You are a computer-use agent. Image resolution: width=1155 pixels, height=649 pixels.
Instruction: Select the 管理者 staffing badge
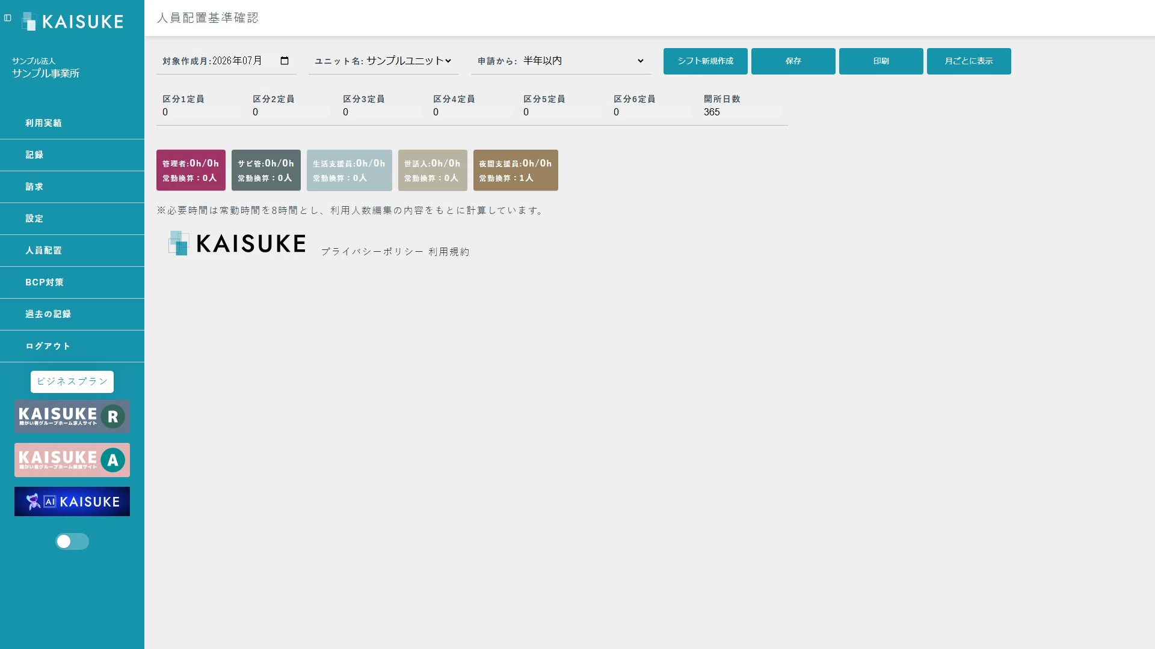point(191,170)
